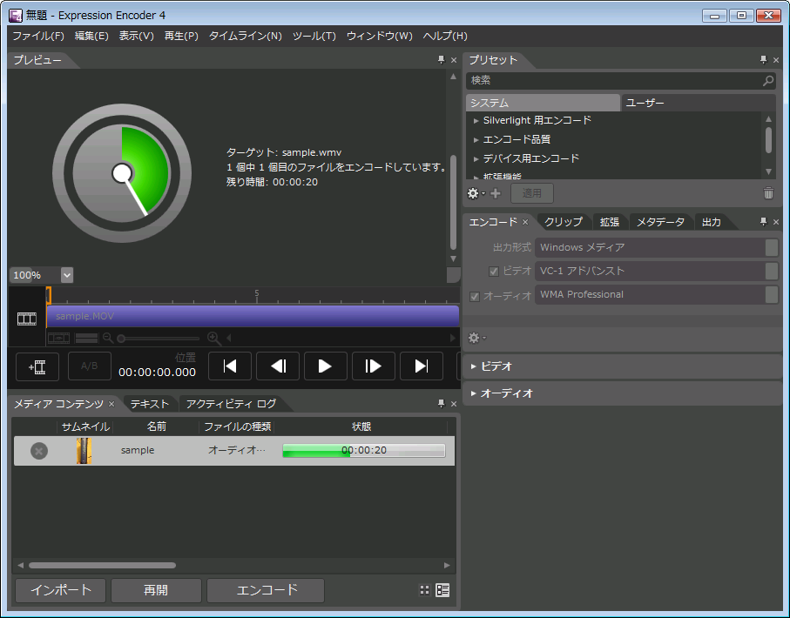This screenshot has height=618, width=790.
Task: Open the encode panel gear options
Action: pyautogui.click(x=476, y=338)
